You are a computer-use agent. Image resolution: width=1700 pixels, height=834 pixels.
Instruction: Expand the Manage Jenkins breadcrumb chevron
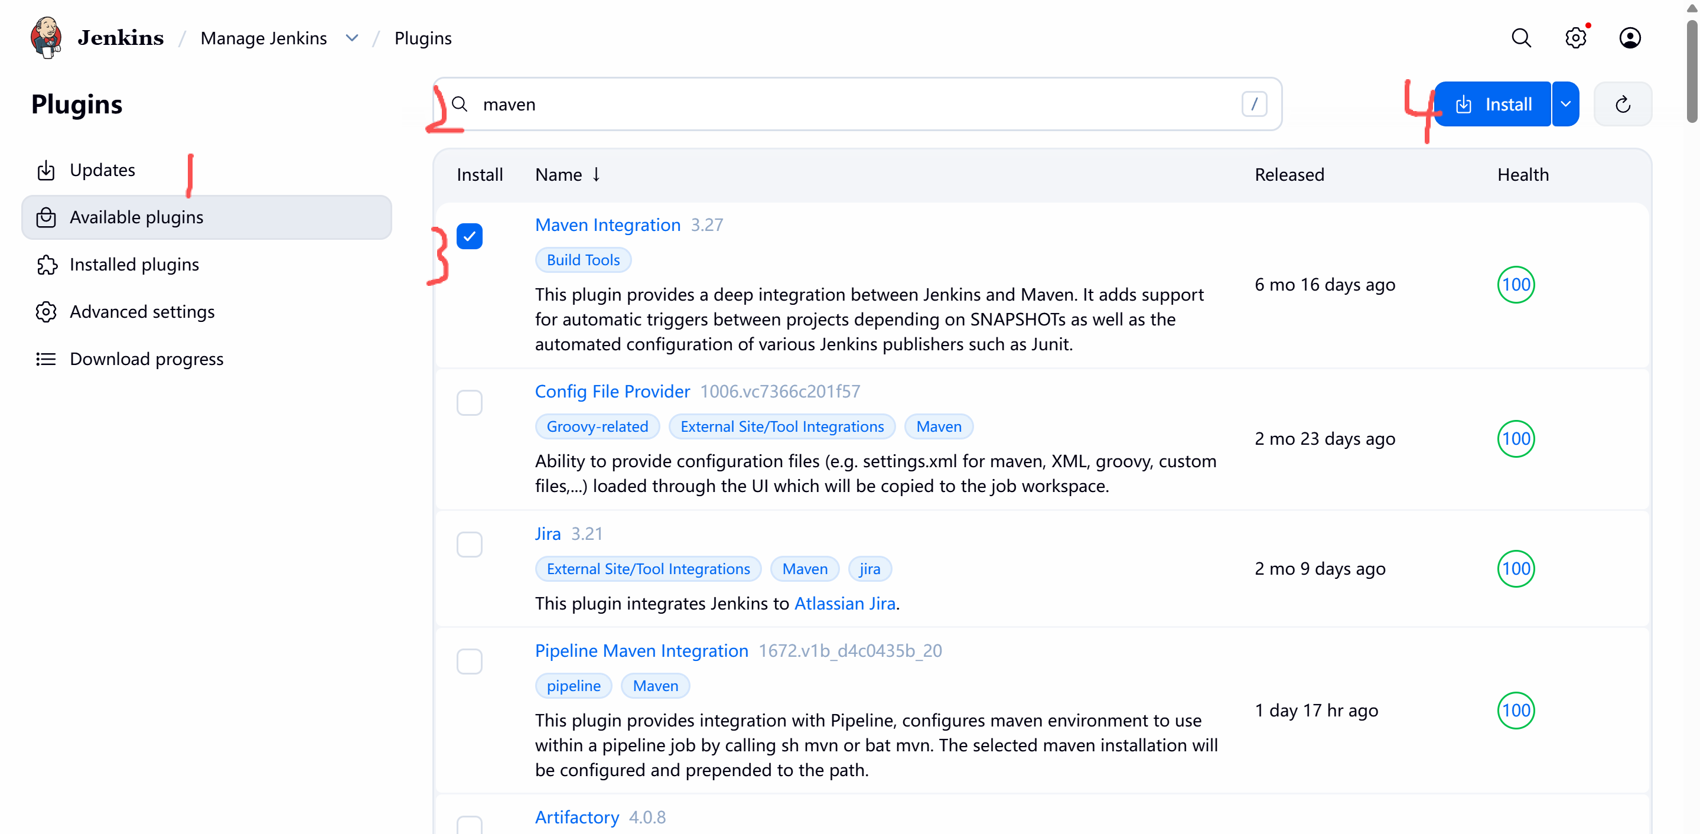pos(351,38)
